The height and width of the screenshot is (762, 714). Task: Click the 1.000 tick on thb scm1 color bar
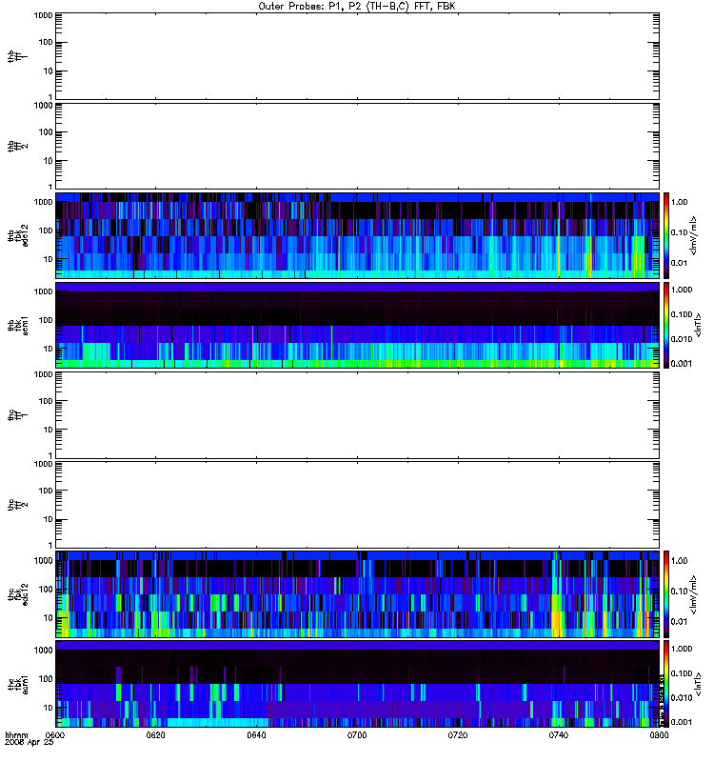(x=682, y=290)
